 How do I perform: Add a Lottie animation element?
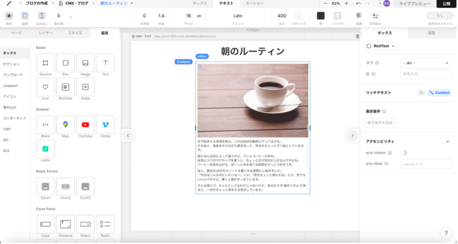pyautogui.click(x=45, y=149)
